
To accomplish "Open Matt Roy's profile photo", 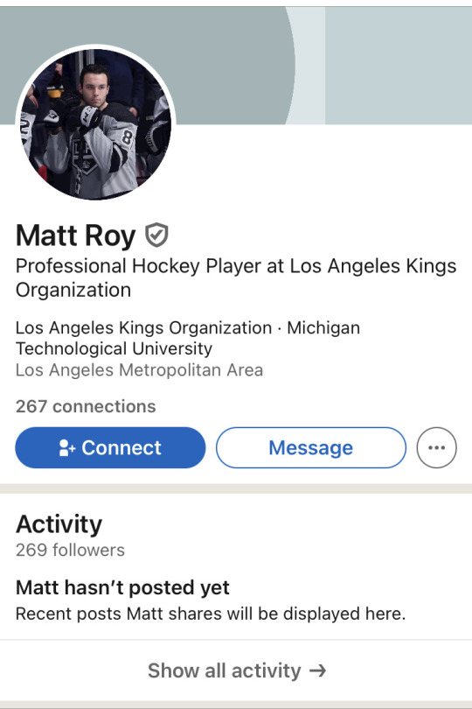I will coord(95,123).
